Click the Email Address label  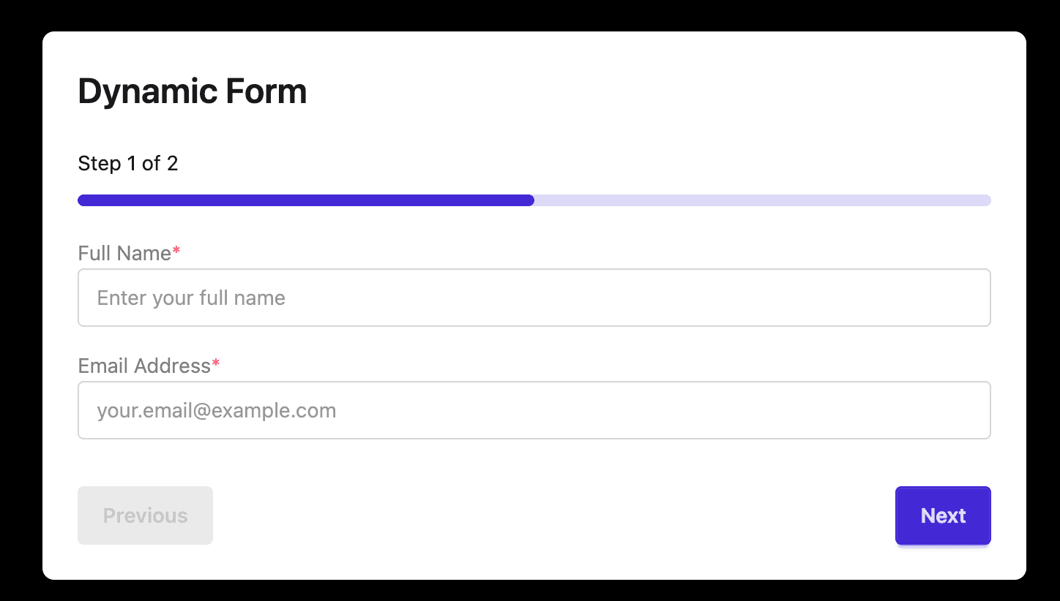pyautogui.click(x=144, y=366)
